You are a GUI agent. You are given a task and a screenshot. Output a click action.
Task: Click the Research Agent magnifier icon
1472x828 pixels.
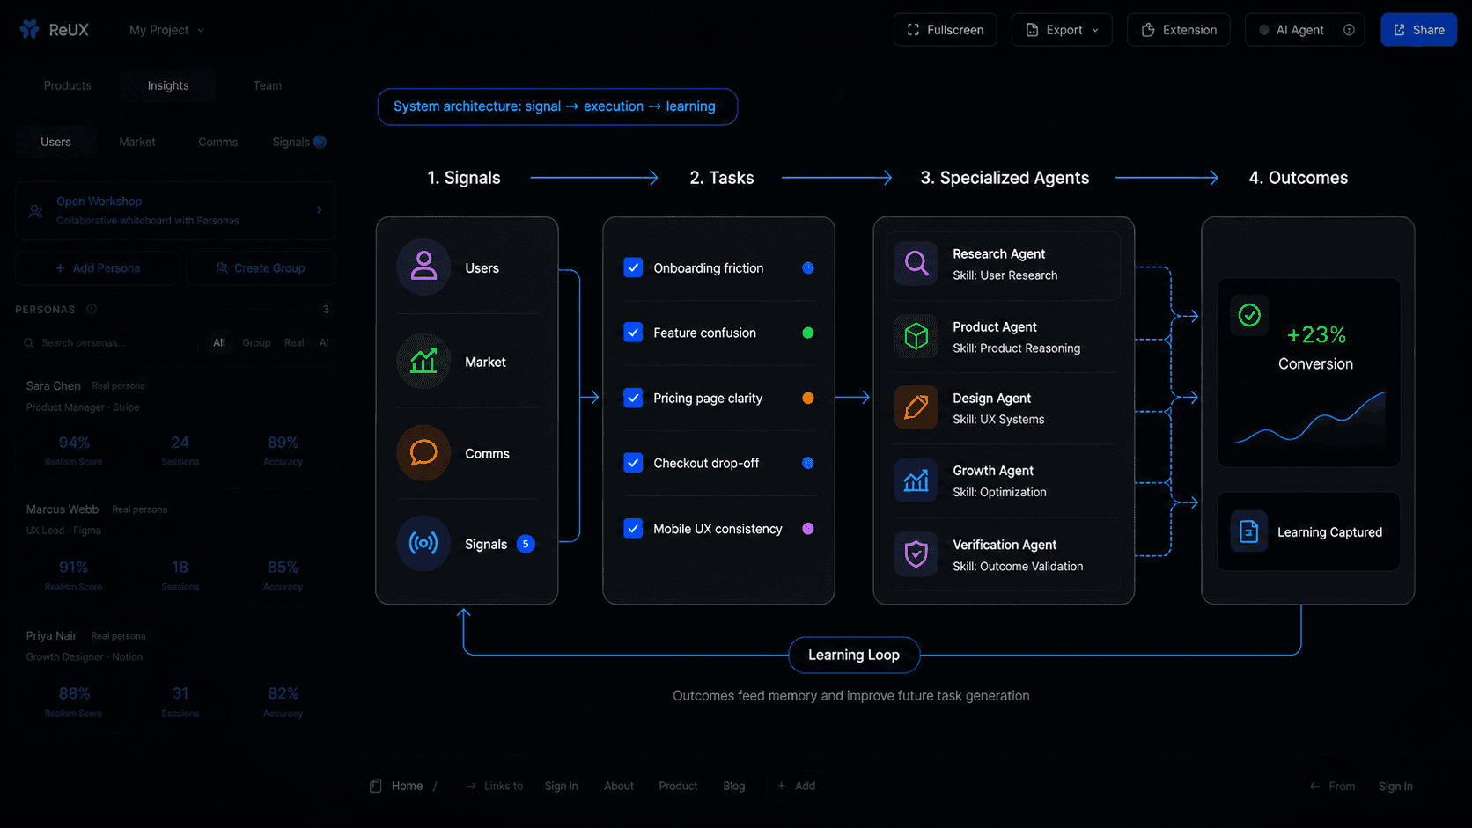tap(916, 263)
